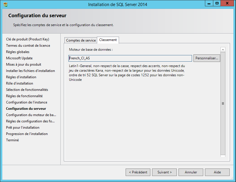Click the window resize grip corner
This screenshot has width=236, height=182.
point(232,178)
